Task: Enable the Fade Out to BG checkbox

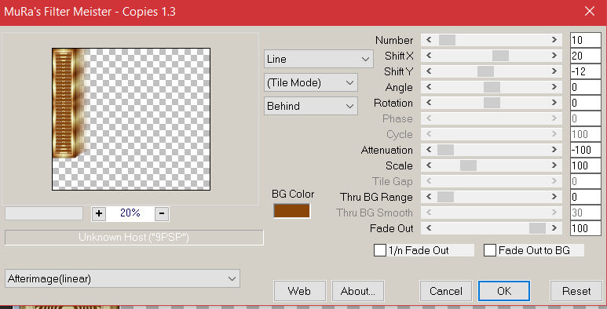Action: coord(490,250)
